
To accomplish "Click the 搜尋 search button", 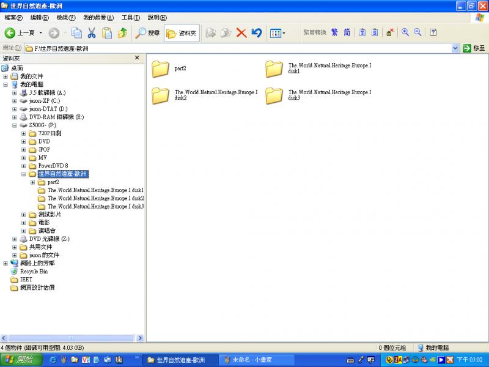I will pyautogui.click(x=148, y=32).
